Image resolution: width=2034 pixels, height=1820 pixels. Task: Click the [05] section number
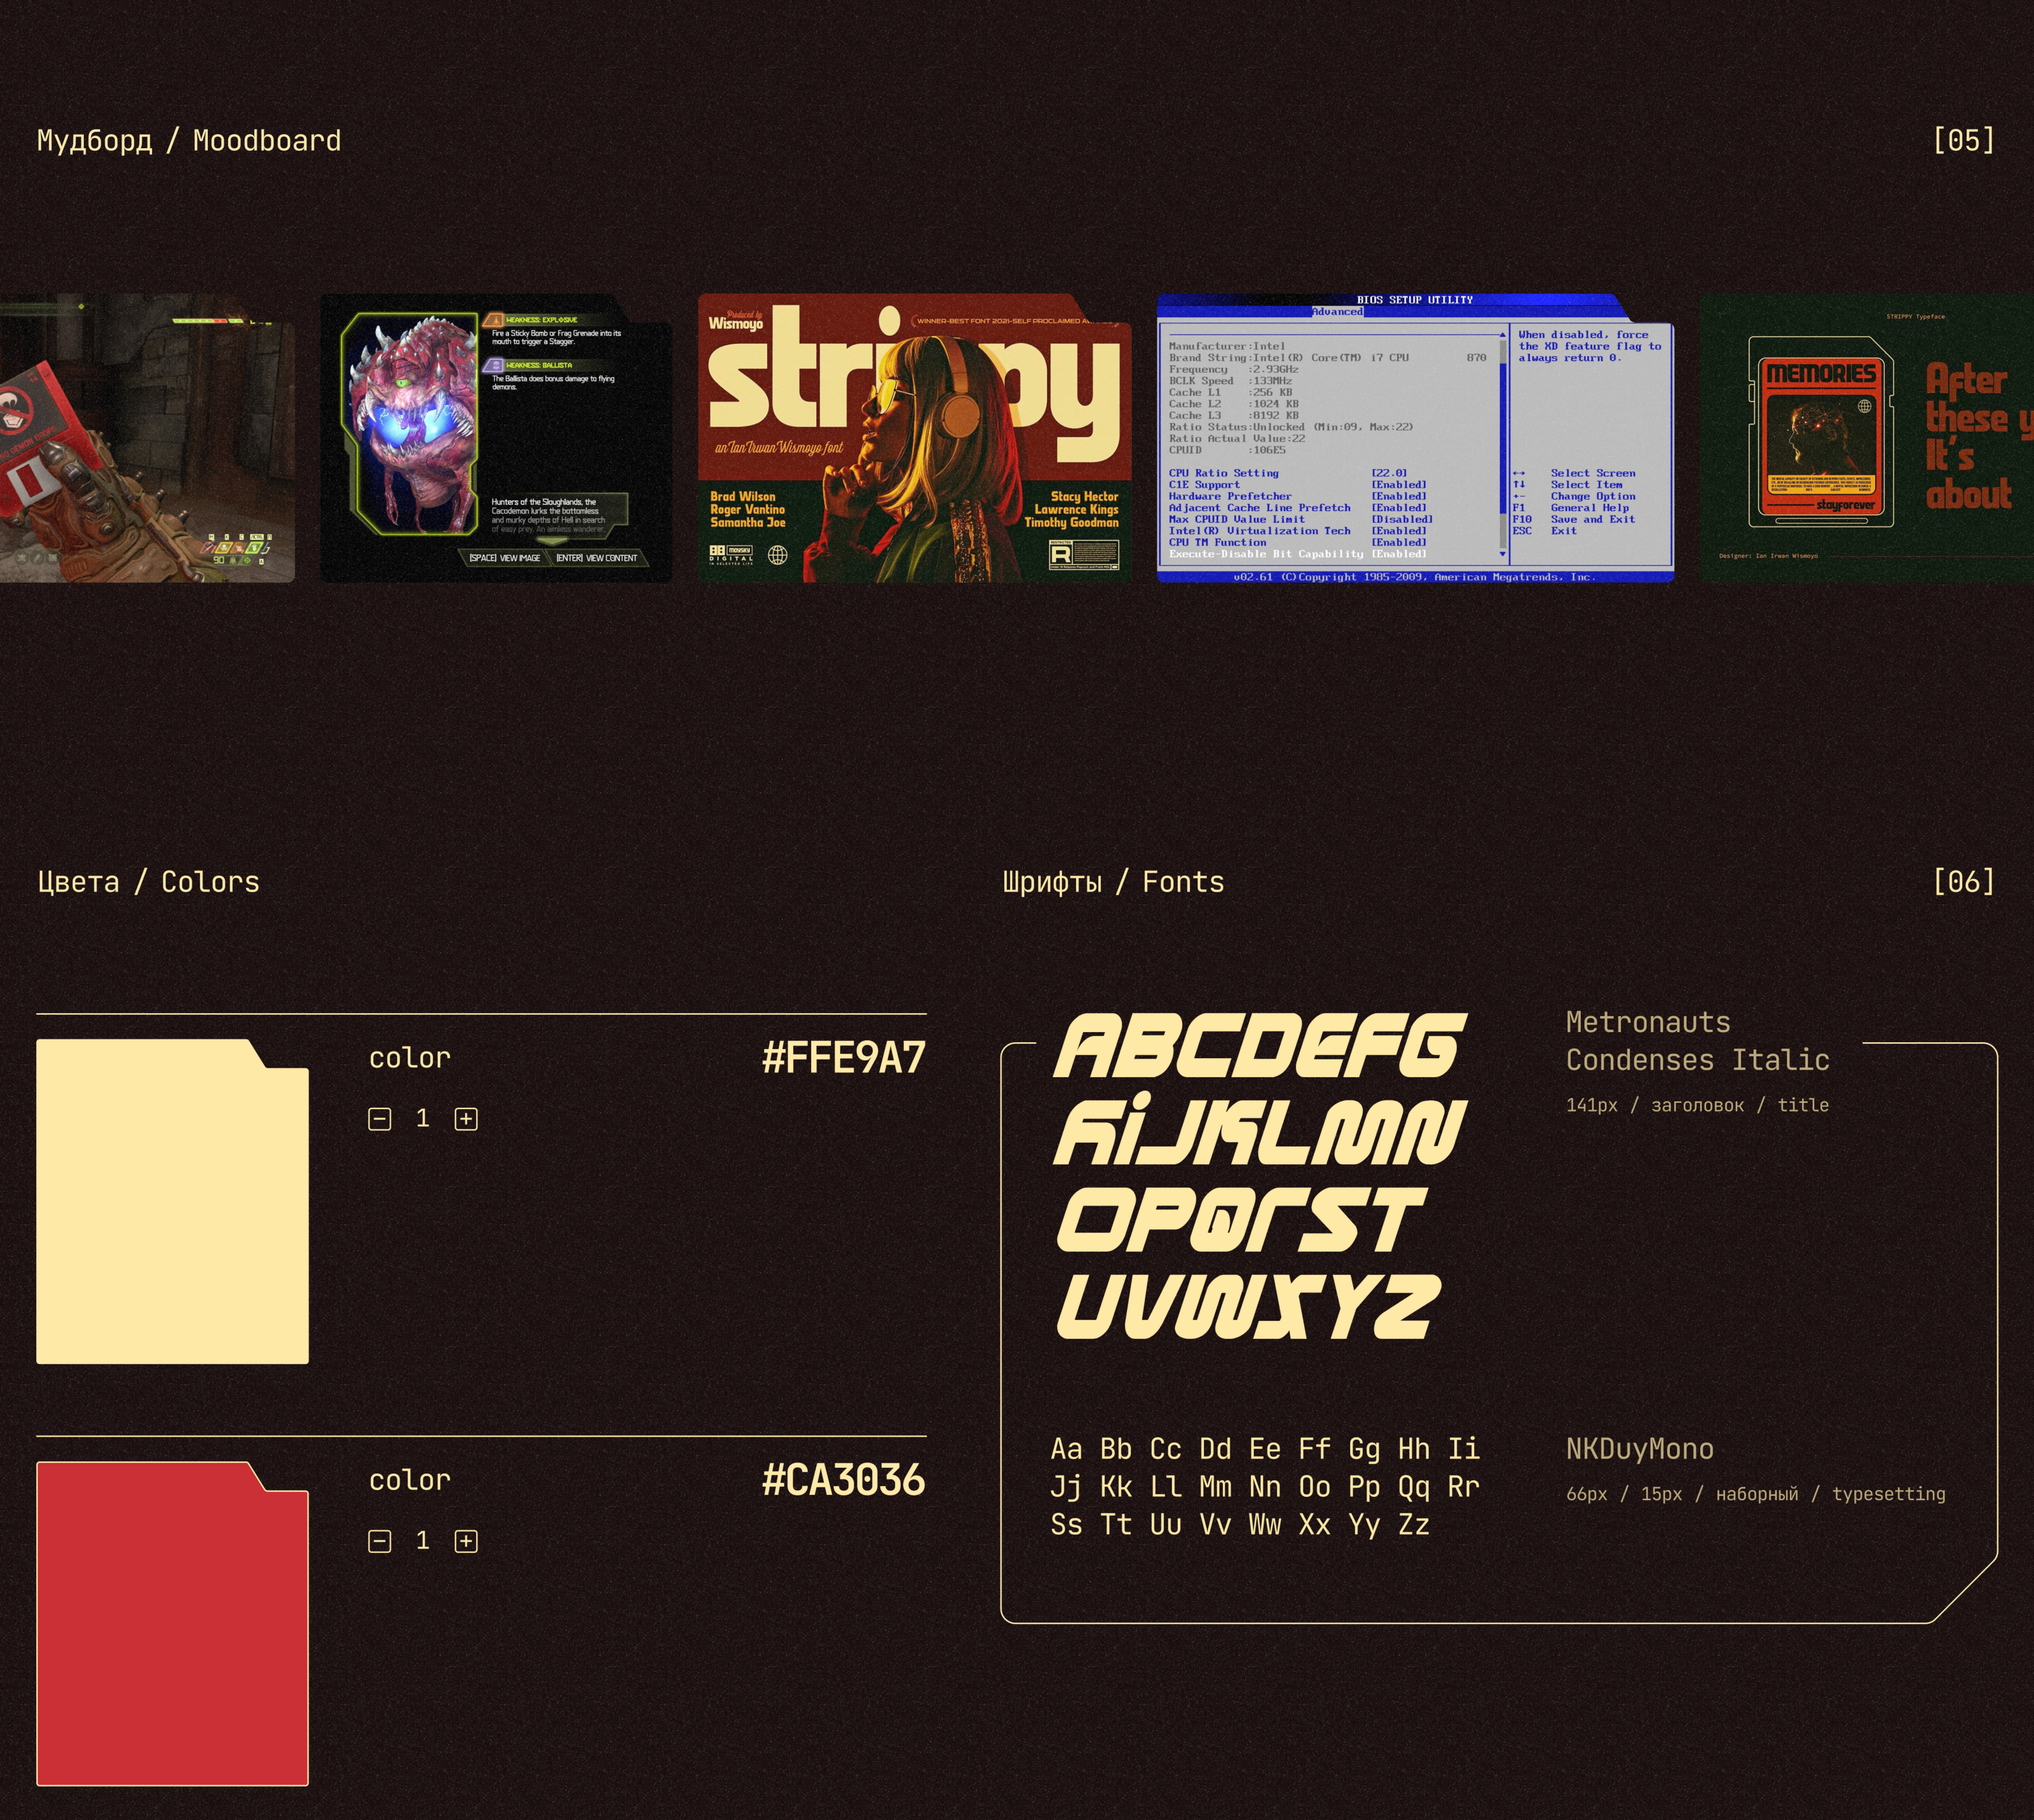click(1963, 140)
